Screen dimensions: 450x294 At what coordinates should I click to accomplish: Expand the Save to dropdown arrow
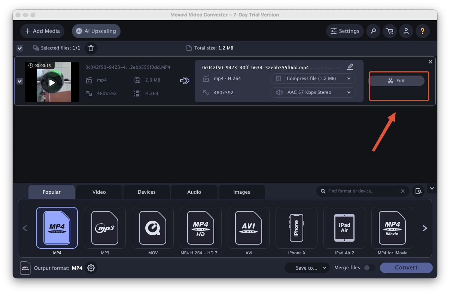coord(325,268)
